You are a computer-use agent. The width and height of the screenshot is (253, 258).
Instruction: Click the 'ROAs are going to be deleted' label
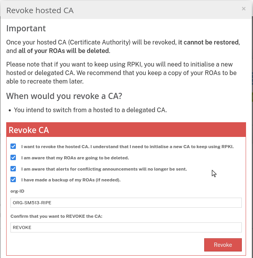coord(75,158)
